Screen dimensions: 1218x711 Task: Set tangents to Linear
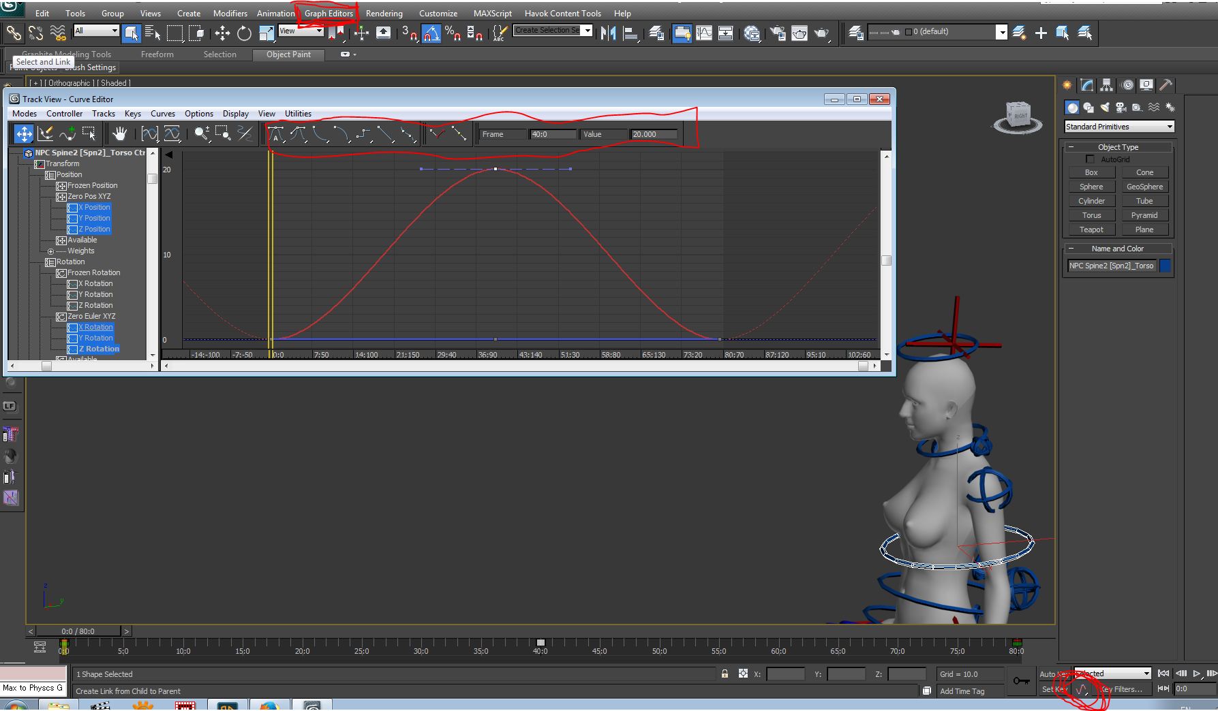(x=386, y=134)
